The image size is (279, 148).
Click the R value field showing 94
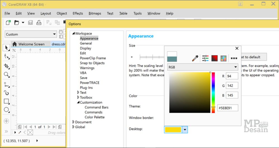click(x=232, y=76)
